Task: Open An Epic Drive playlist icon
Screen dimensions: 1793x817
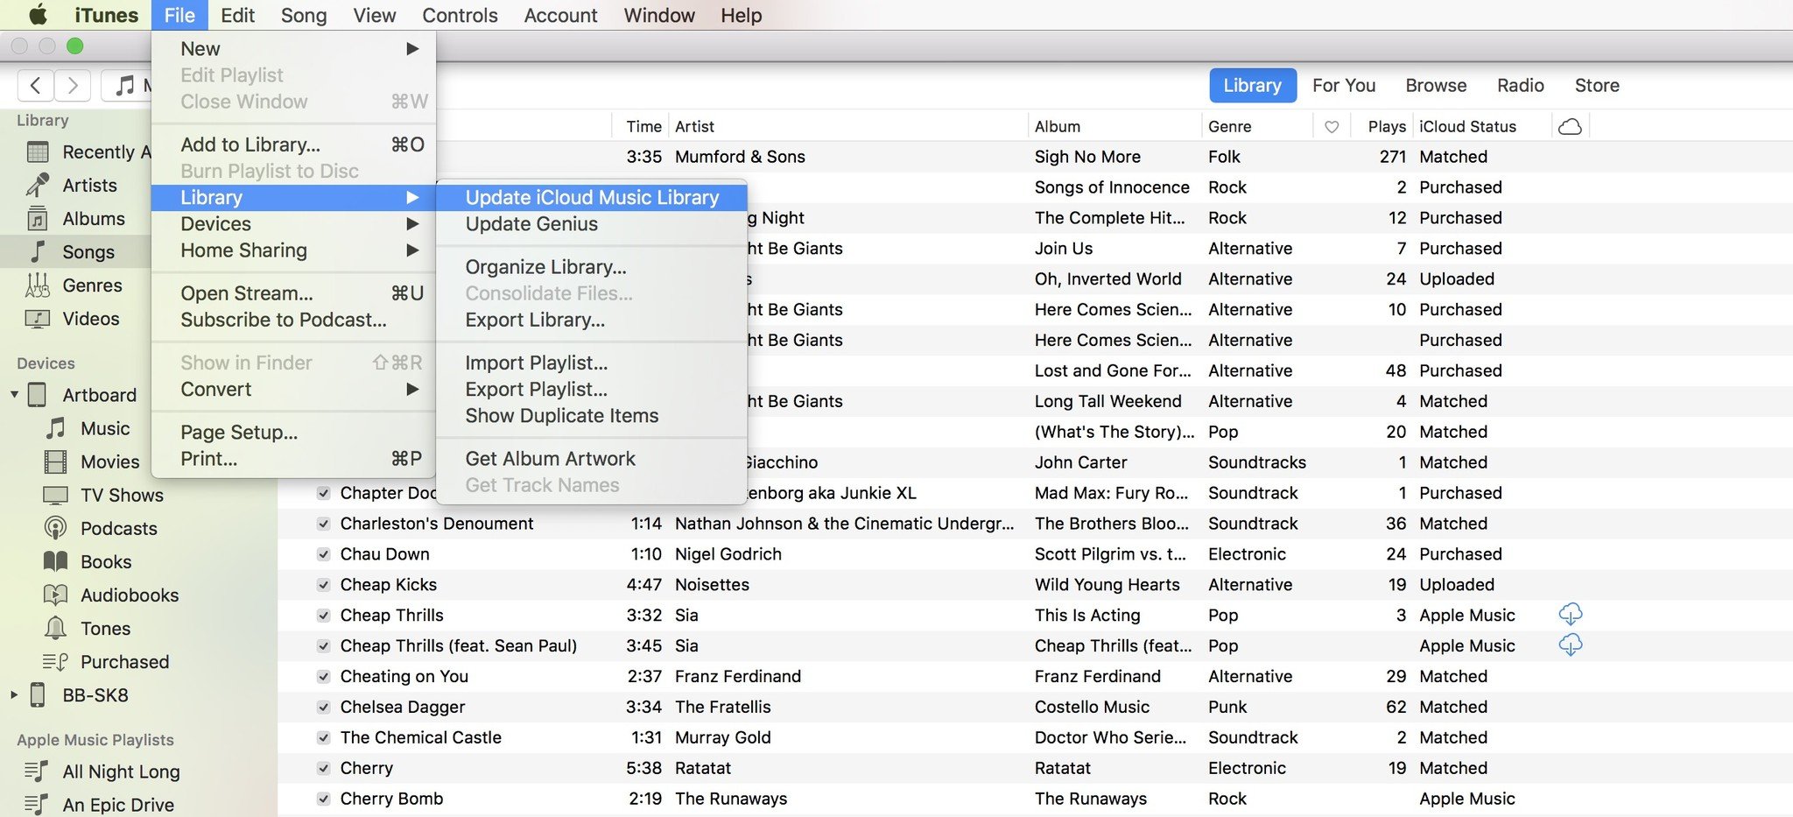Action: coord(37,805)
